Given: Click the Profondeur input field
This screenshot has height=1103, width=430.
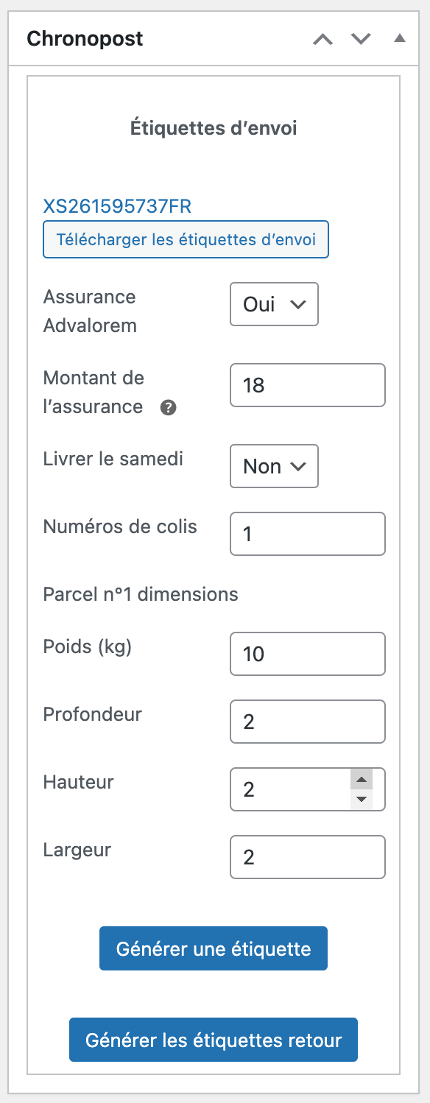Looking at the screenshot, I should pyautogui.click(x=307, y=722).
